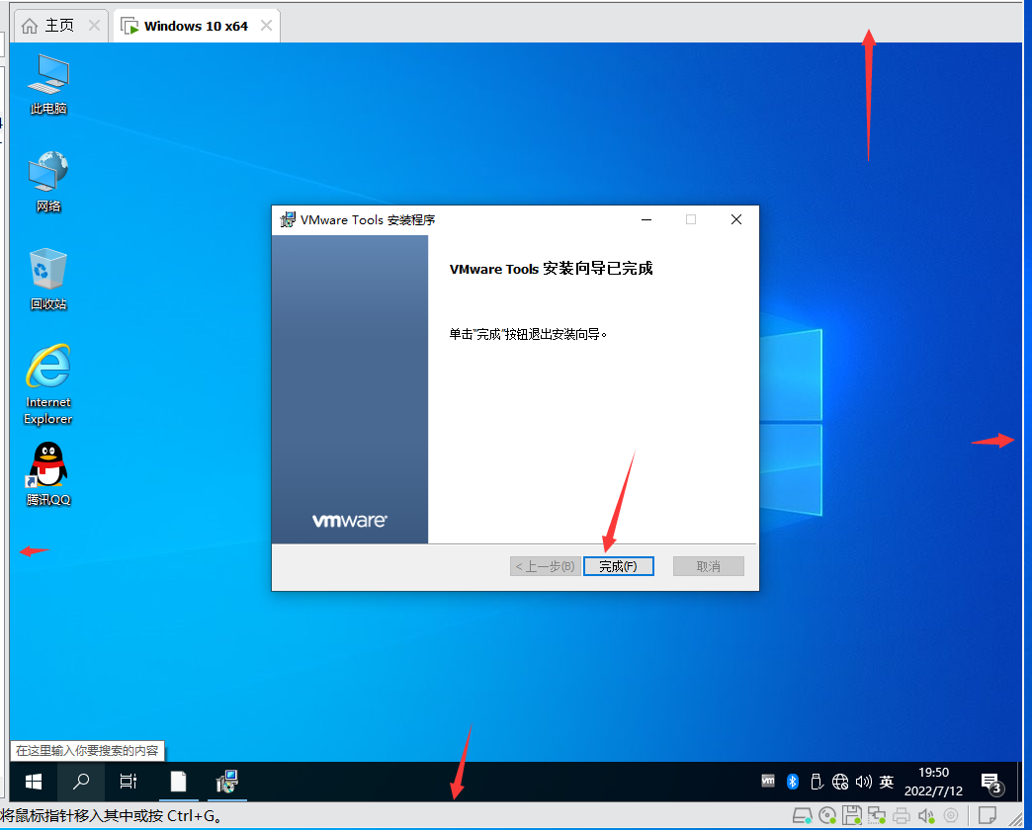Click the VMware Tools installer taskbar icon
The image size is (1032, 830).
tap(227, 782)
